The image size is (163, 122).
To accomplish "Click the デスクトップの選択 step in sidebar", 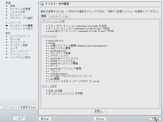I will pyautogui.click(x=22, y=18).
